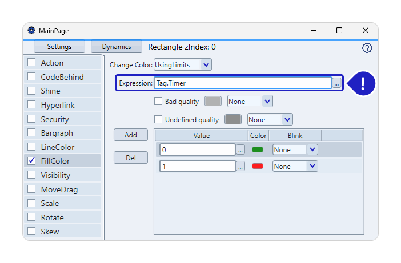
Task: Toggle the Visibility dynamic checkbox
Action: click(x=31, y=175)
